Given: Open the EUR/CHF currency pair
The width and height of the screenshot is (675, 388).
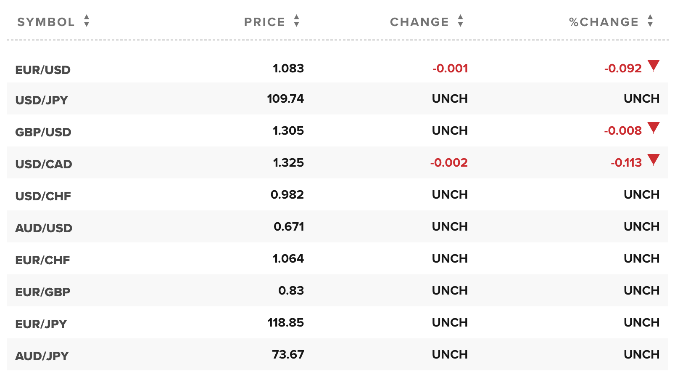Looking at the screenshot, I should (x=42, y=260).
